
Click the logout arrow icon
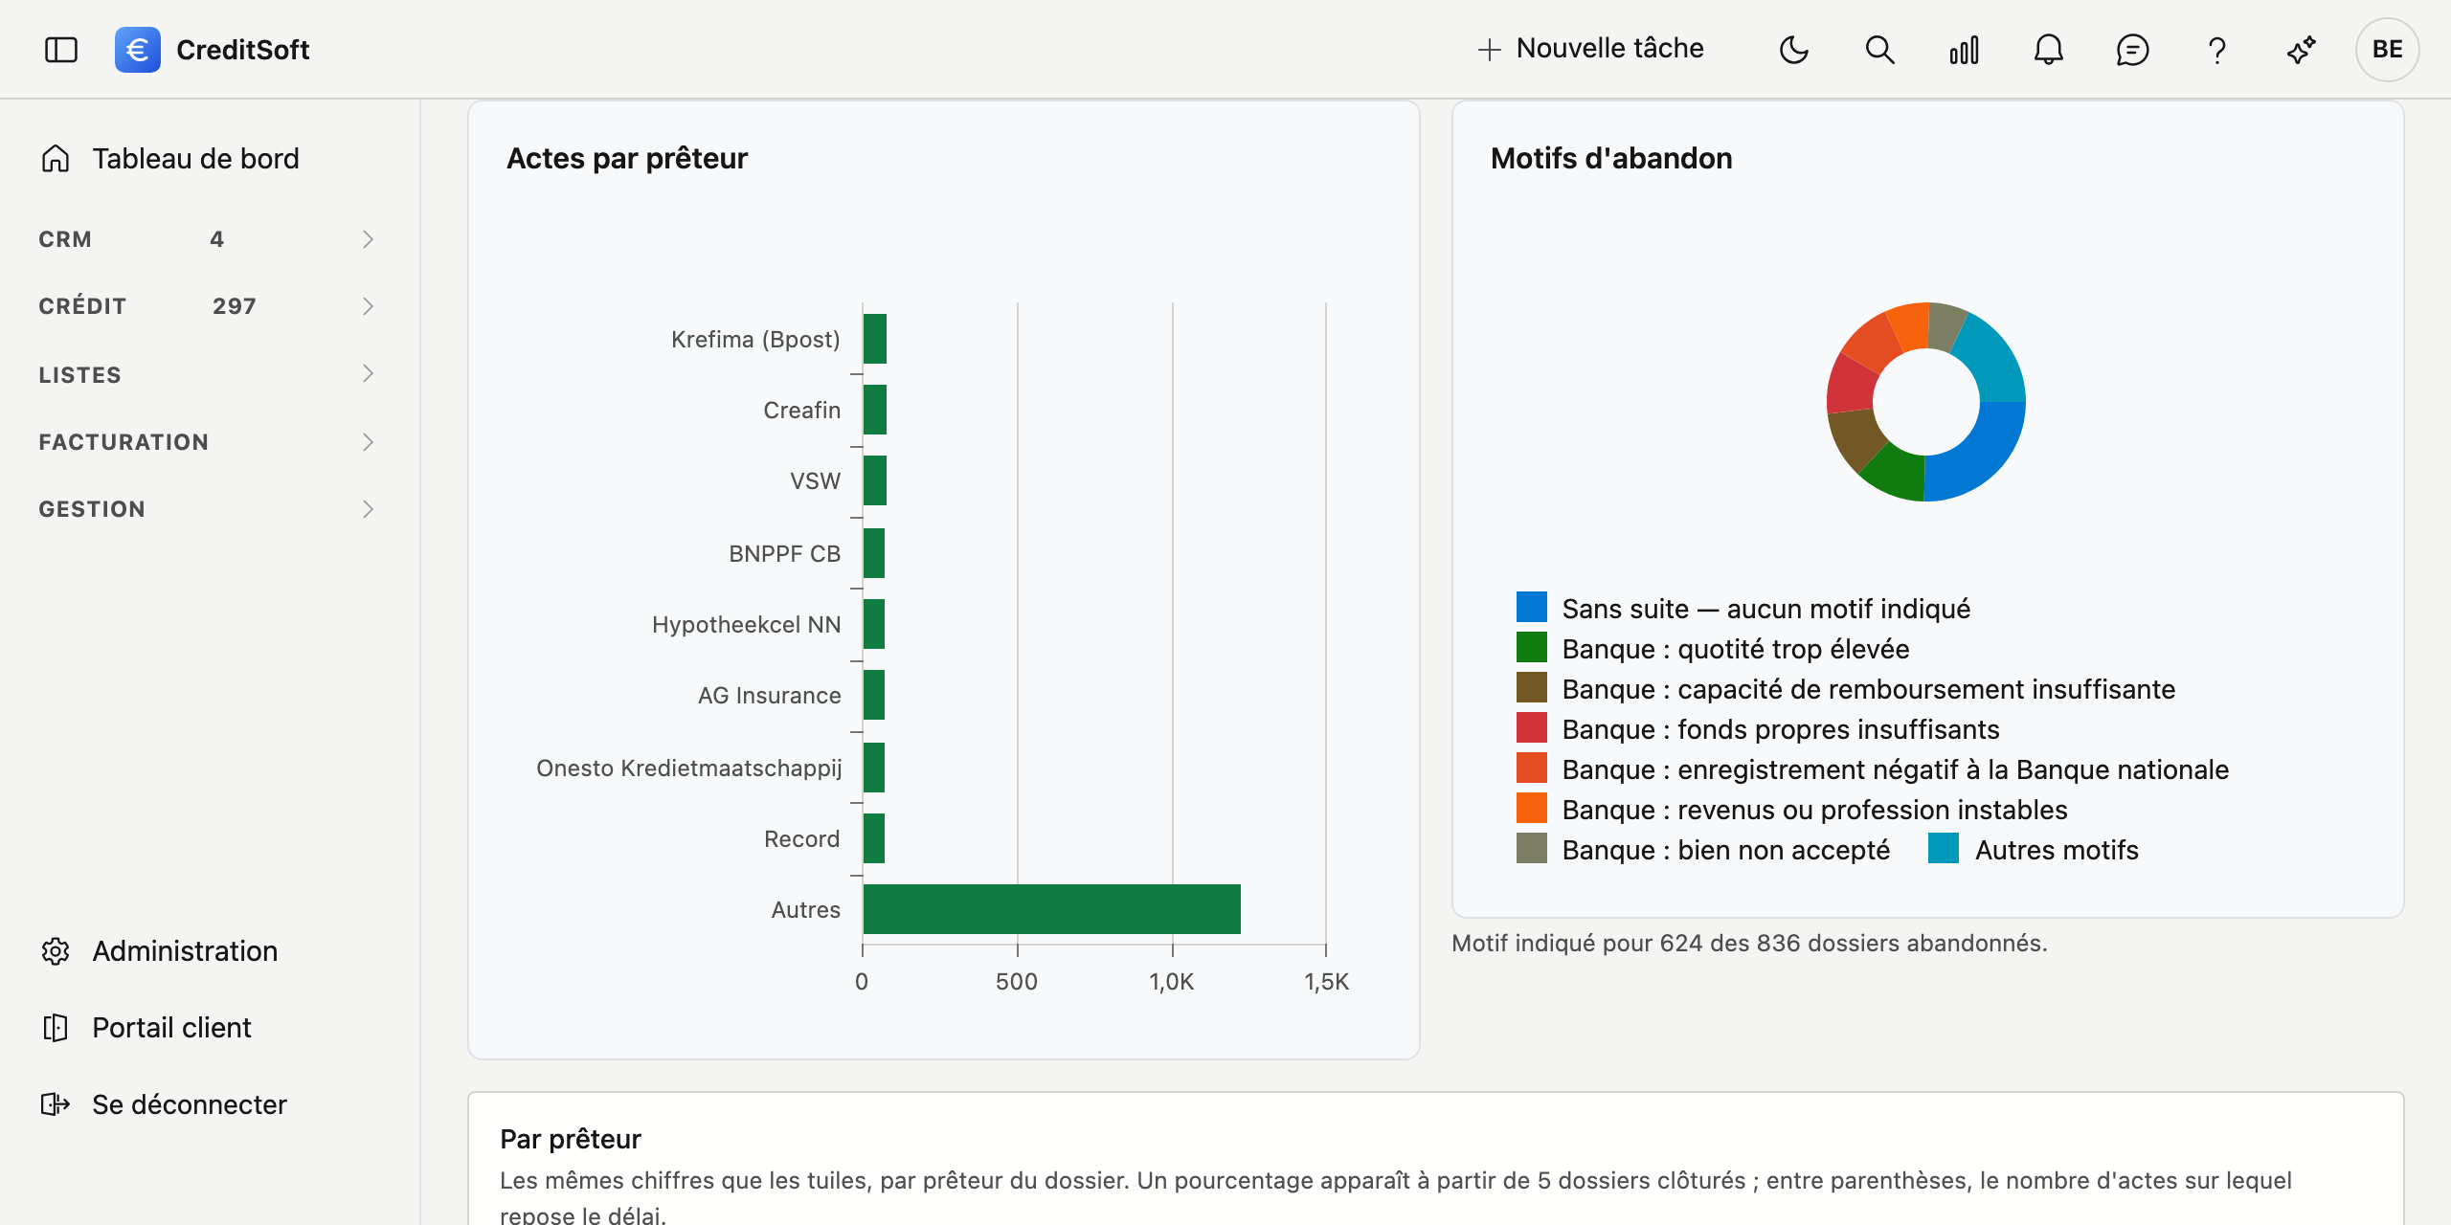(x=56, y=1104)
